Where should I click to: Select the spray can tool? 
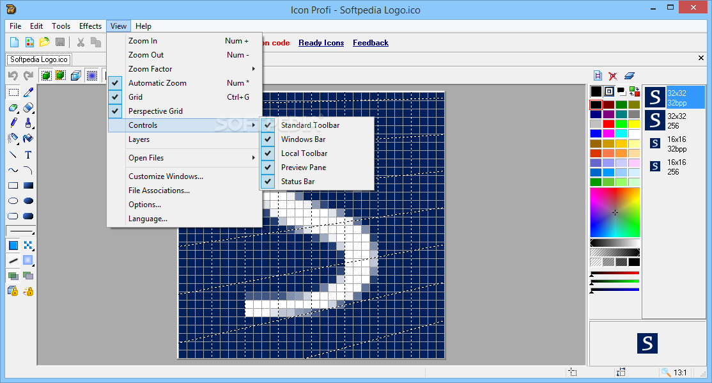click(13, 138)
